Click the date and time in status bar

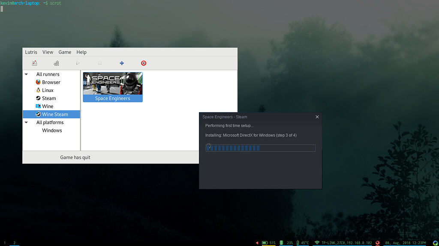click(x=406, y=243)
